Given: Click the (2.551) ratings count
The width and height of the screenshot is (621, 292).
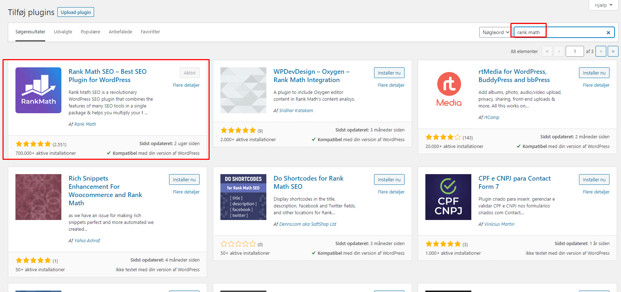Looking at the screenshot, I should [60, 145].
